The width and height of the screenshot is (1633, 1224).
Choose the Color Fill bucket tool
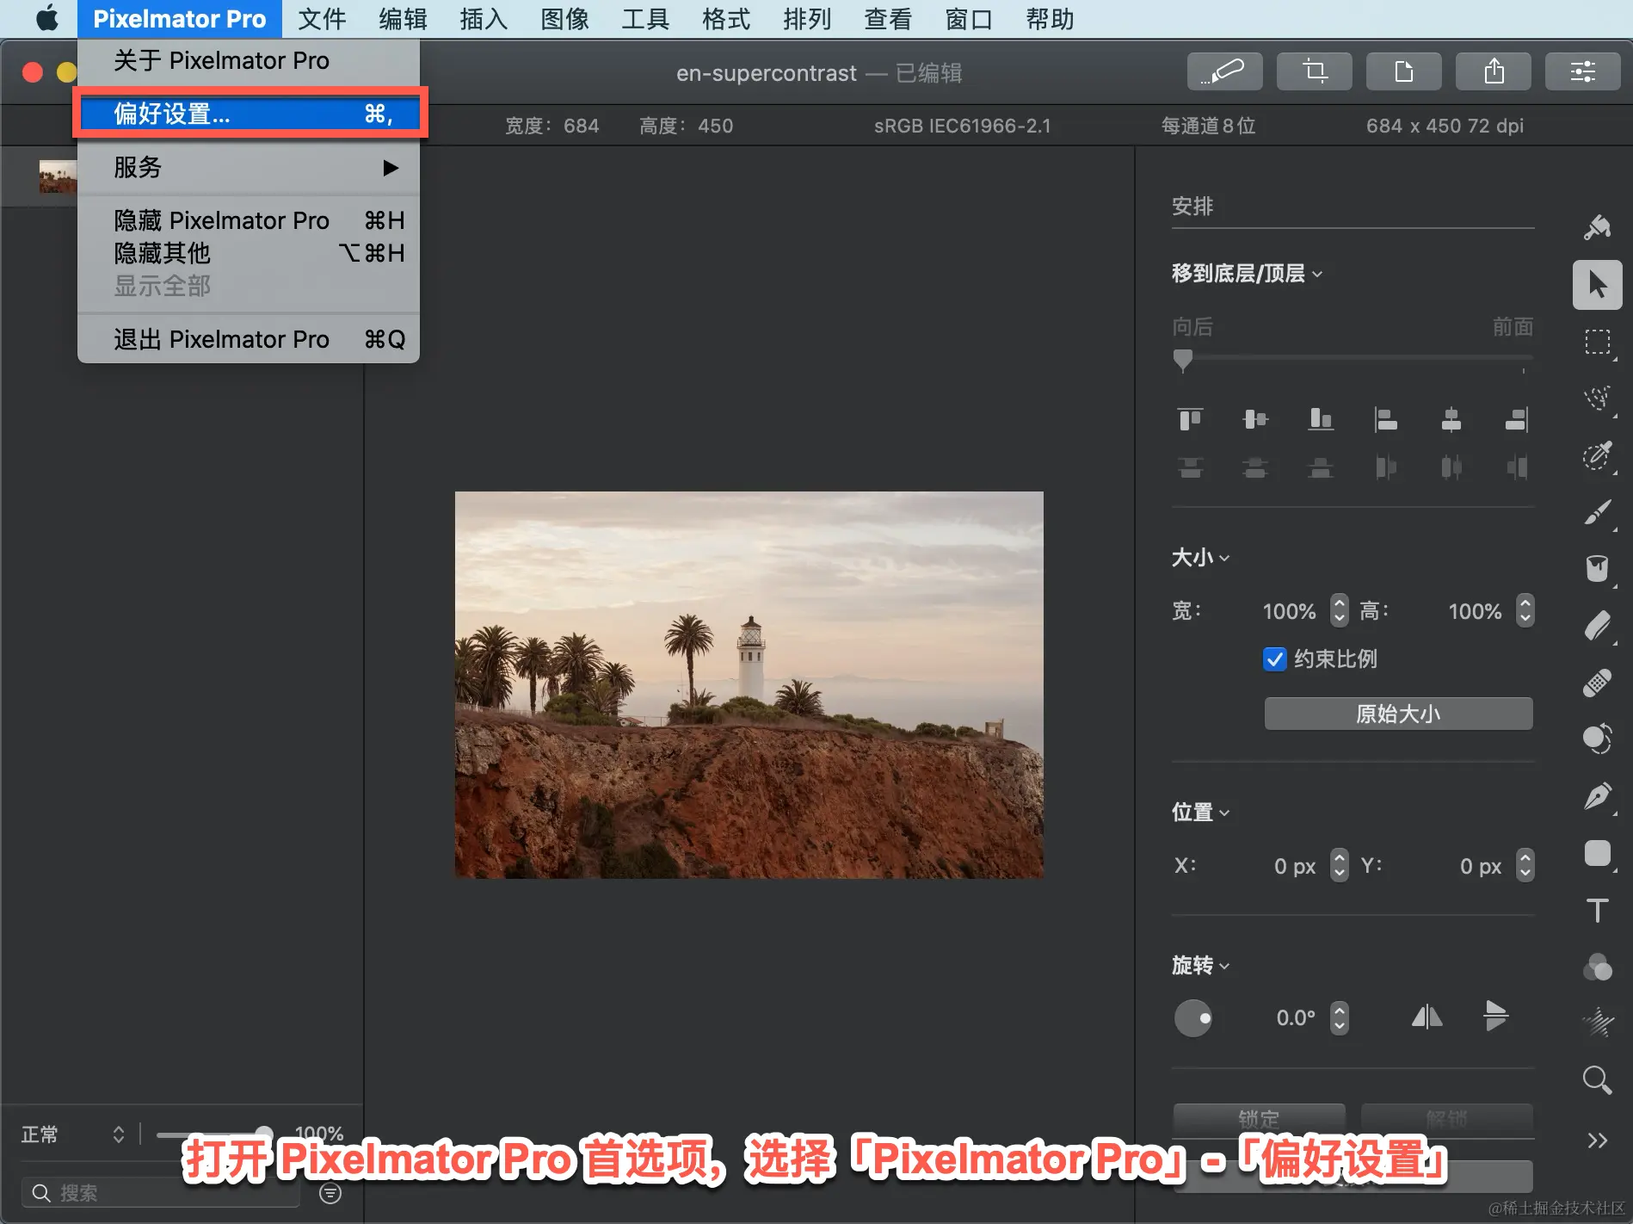1598,569
